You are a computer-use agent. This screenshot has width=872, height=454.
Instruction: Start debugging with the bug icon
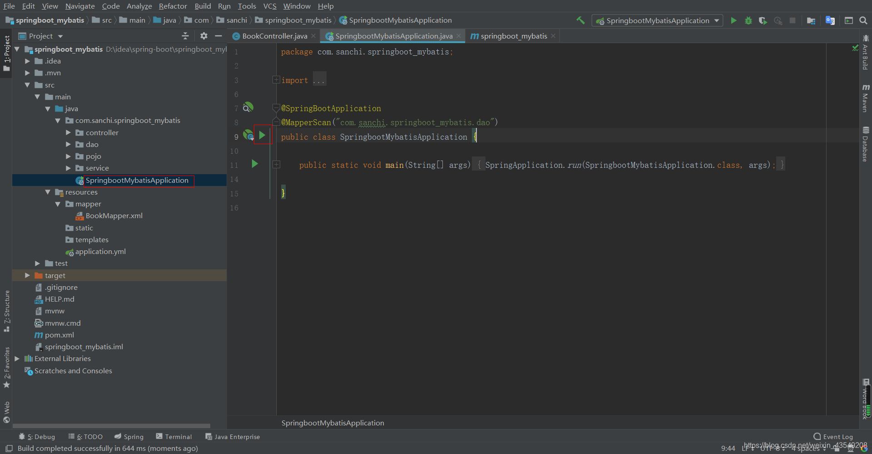(748, 20)
